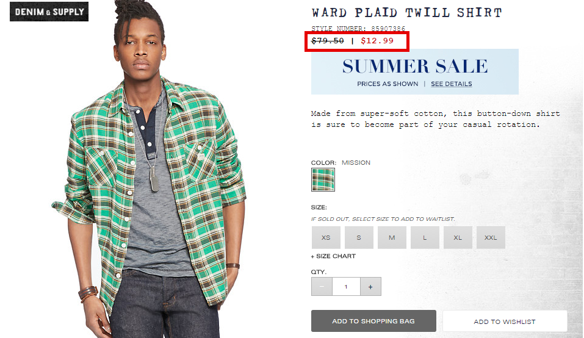Select the Mission plaid color swatch
Viewport: 584px width, 338px height.
click(323, 180)
